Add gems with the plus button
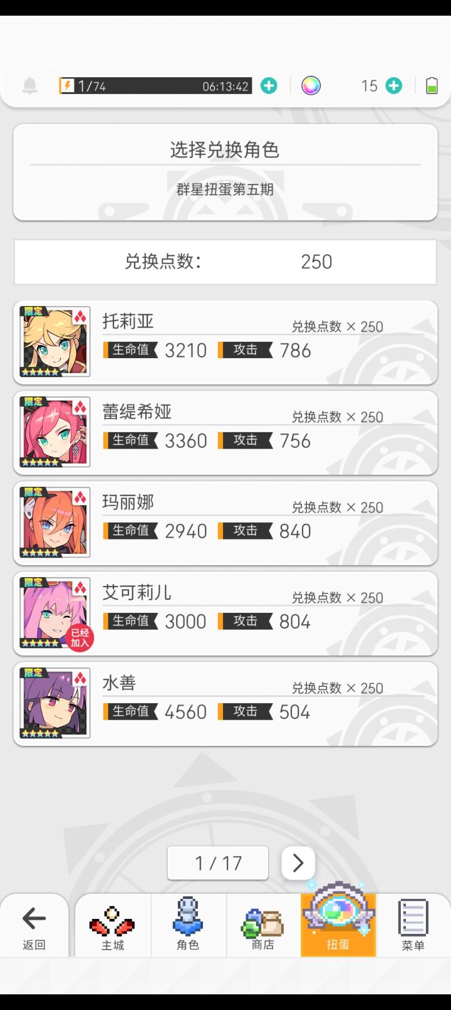 (x=393, y=86)
